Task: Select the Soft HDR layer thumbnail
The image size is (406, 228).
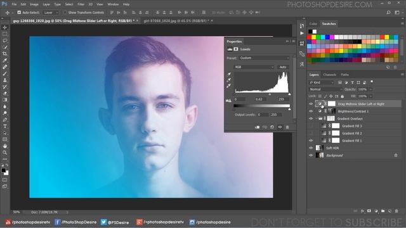Action: 320,148
